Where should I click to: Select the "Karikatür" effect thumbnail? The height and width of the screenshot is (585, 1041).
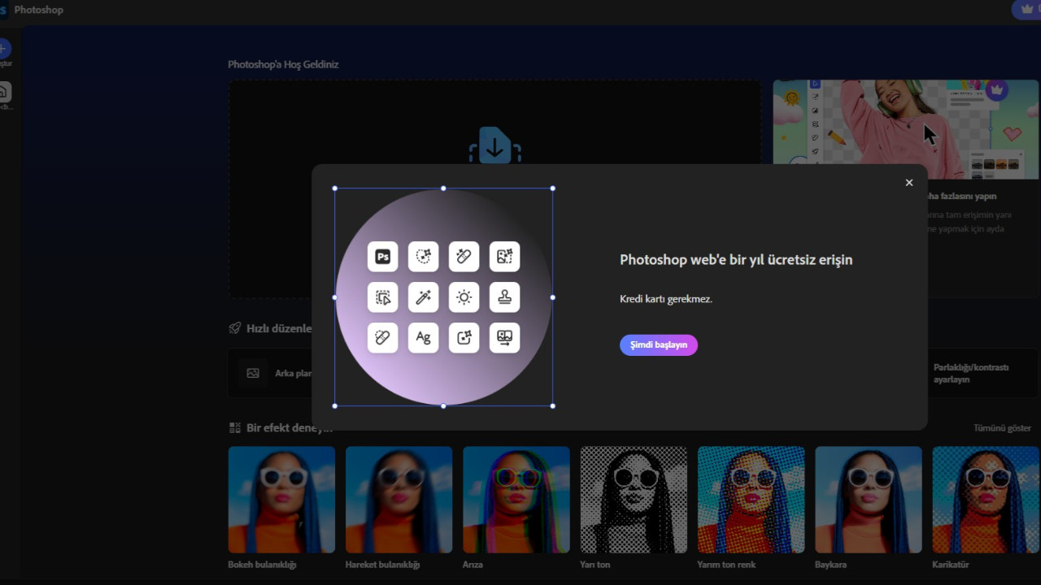click(985, 499)
